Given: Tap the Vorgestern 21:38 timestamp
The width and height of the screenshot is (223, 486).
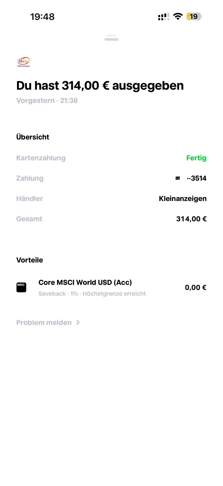Looking at the screenshot, I should point(47,101).
